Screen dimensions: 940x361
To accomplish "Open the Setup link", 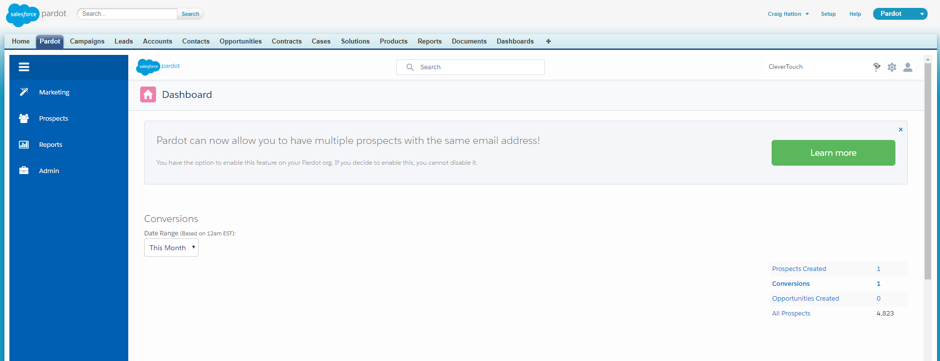I will click(x=829, y=14).
